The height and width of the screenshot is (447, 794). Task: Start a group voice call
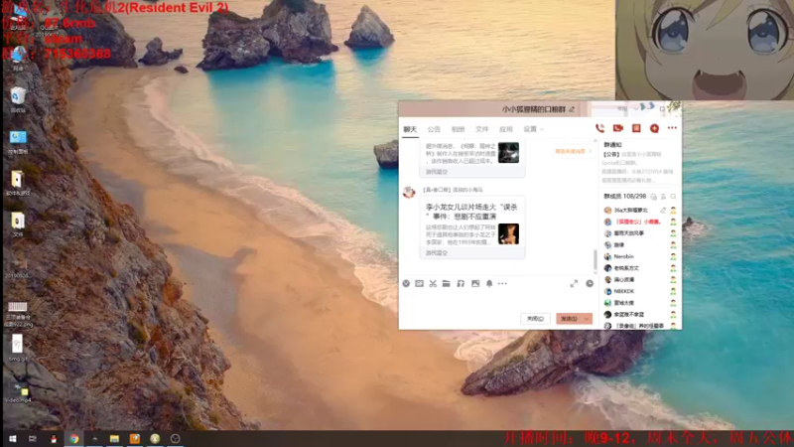pyautogui.click(x=599, y=128)
